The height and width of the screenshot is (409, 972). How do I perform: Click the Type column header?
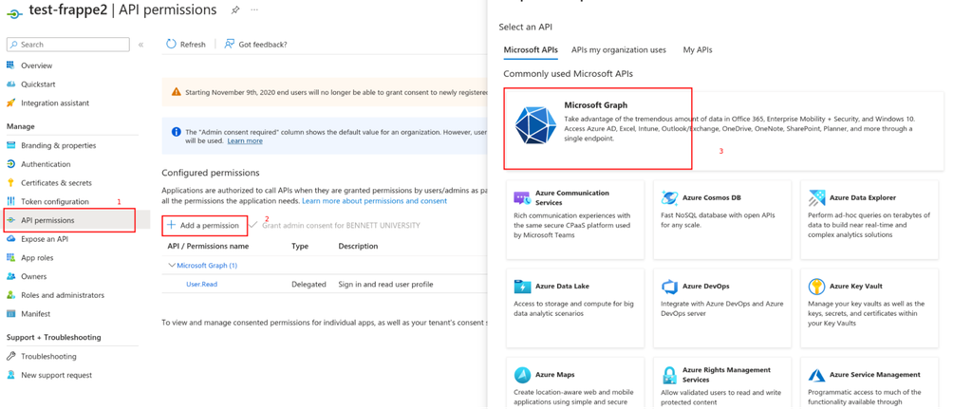(300, 246)
